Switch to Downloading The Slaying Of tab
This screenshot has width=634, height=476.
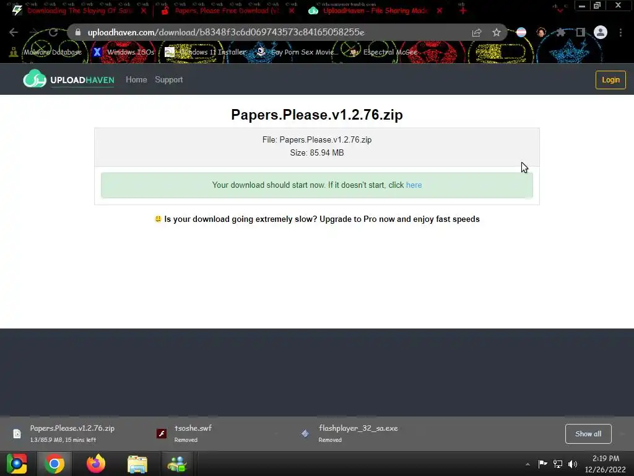80,11
